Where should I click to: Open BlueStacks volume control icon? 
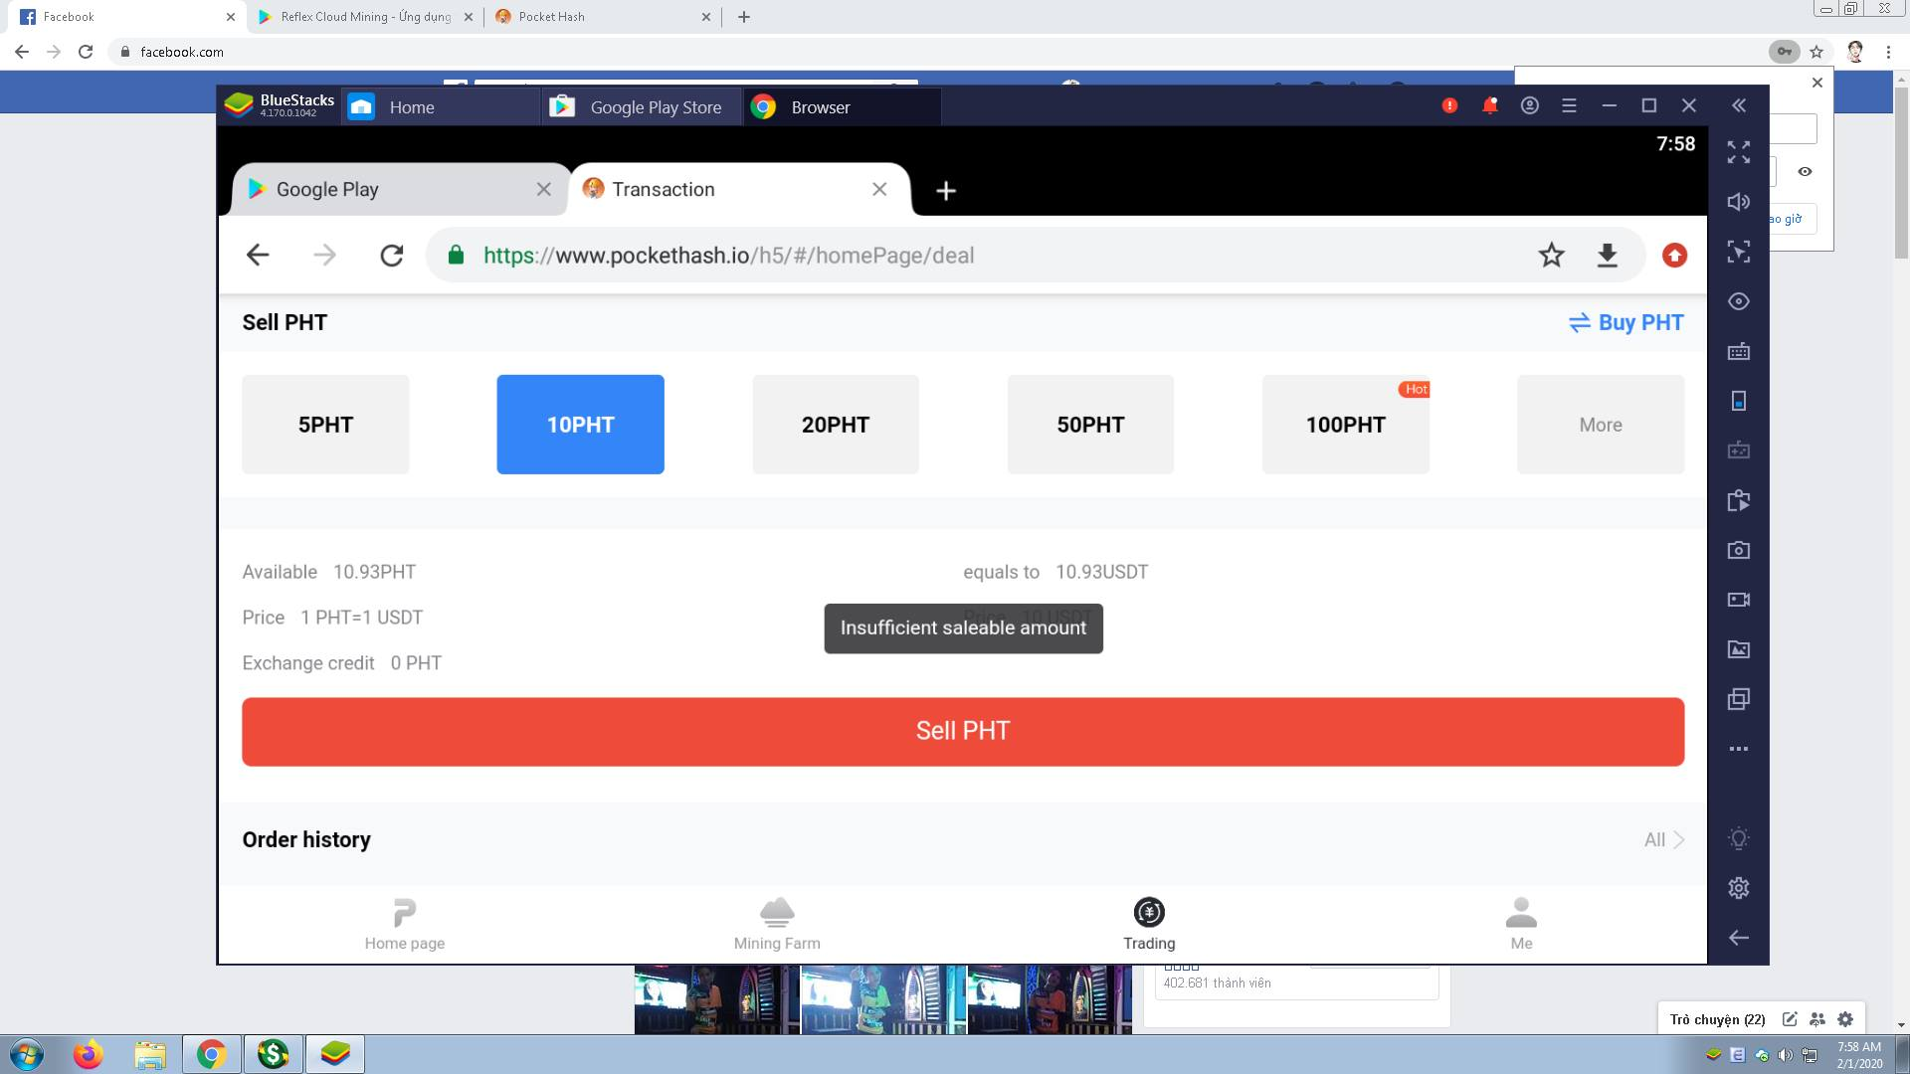tap(1738, 202)
